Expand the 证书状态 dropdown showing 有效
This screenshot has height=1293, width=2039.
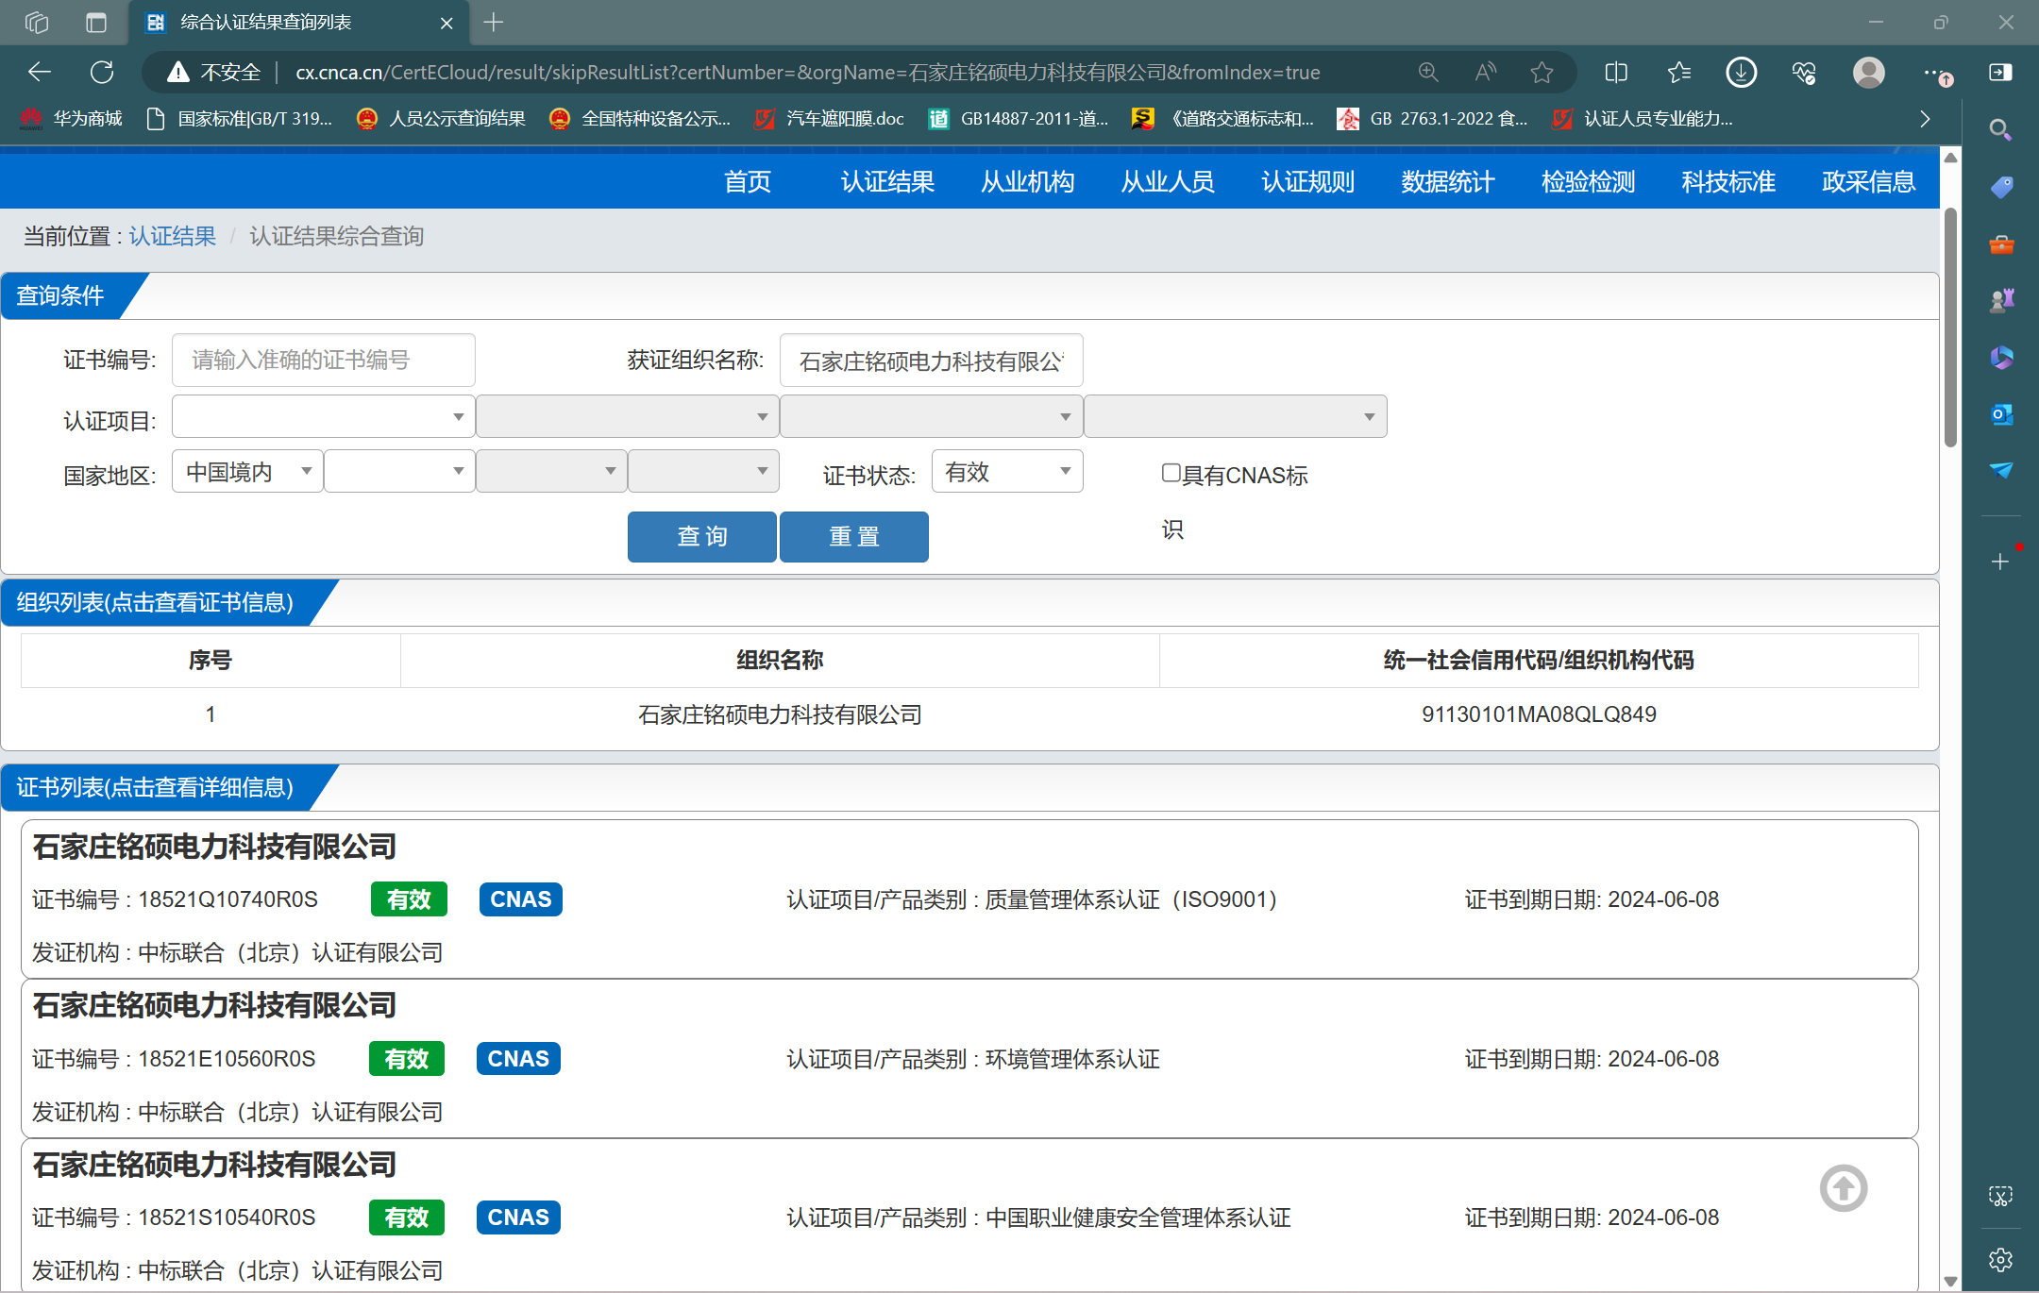[1006, 471]
